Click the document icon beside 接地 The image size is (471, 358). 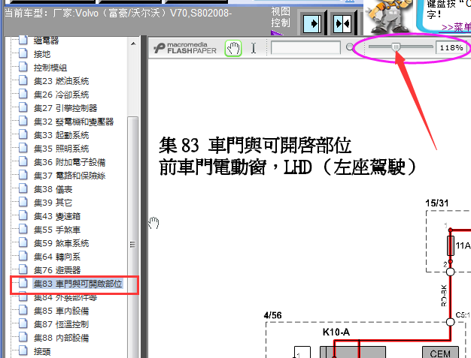pos(23,53)
